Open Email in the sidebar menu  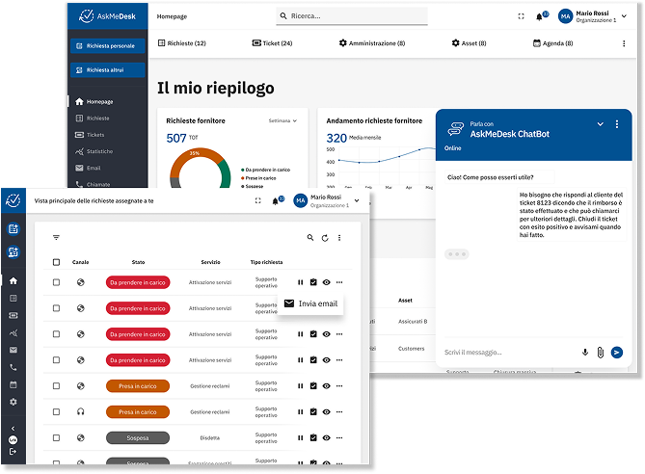tap(88, 168)
